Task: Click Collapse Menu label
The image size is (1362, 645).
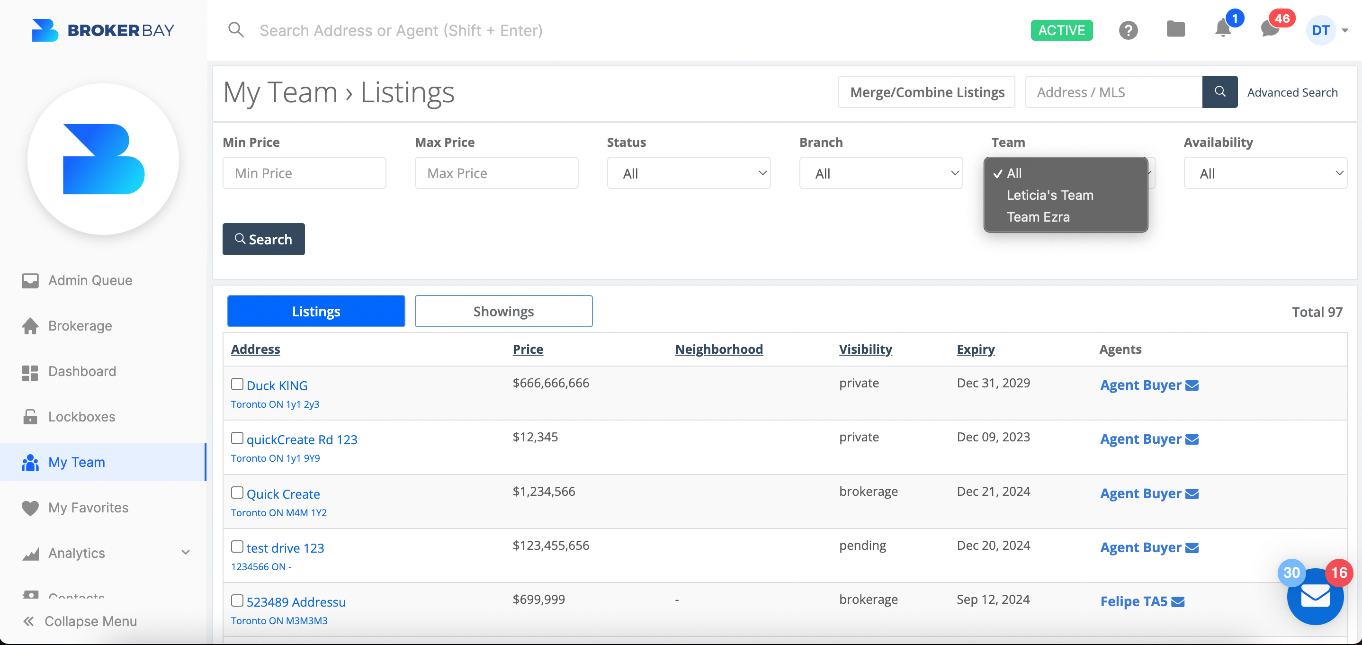Action: click(x=90, y=621)
